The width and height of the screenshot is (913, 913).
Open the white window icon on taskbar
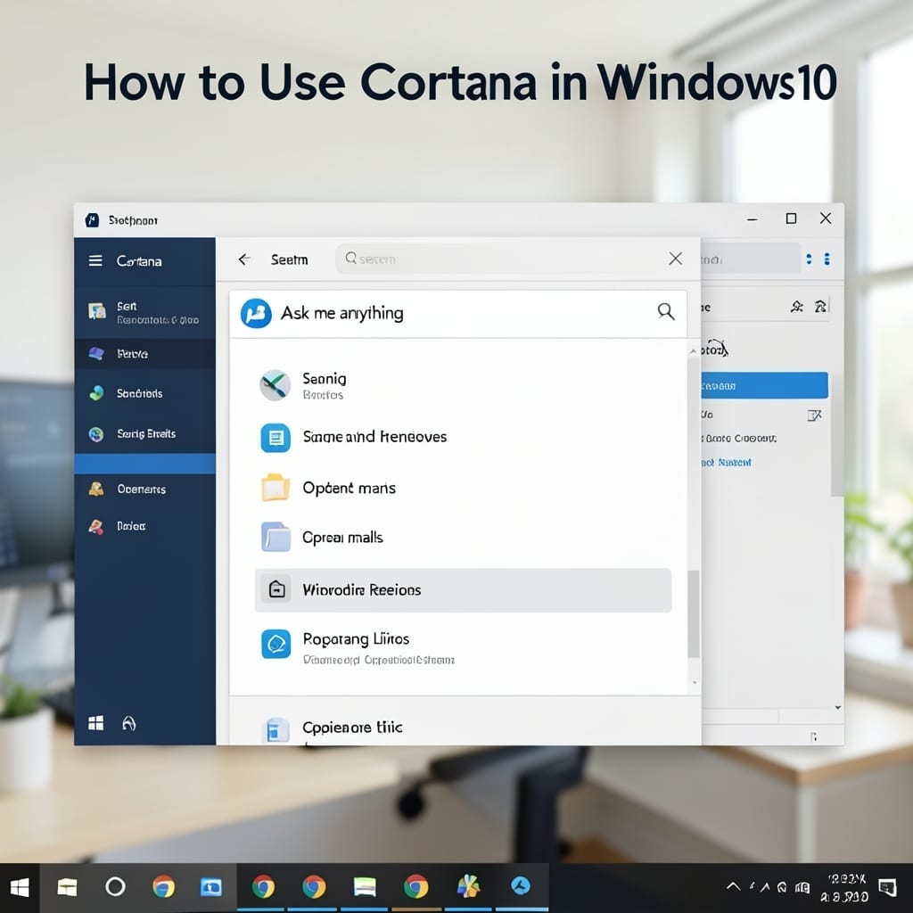365,887
